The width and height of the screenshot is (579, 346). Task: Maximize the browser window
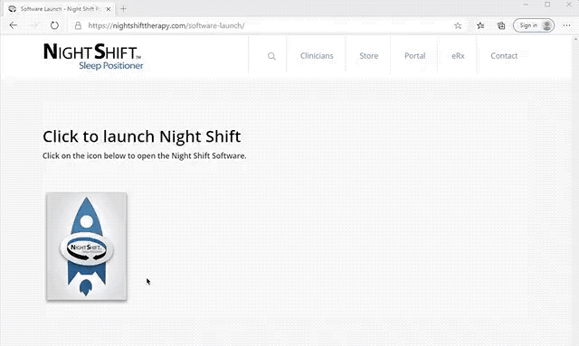pos(547,5)
